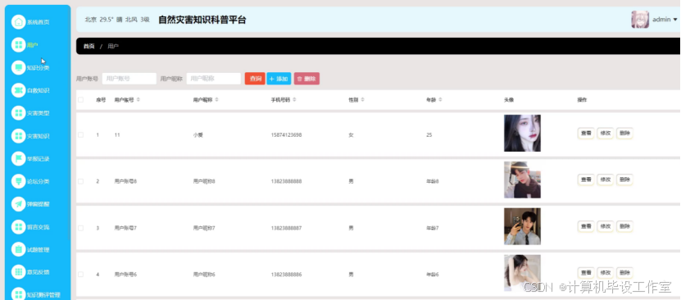Click phone number 13823888886
The width and height of the screenshot is (681, 300).
tap(286, 275)
